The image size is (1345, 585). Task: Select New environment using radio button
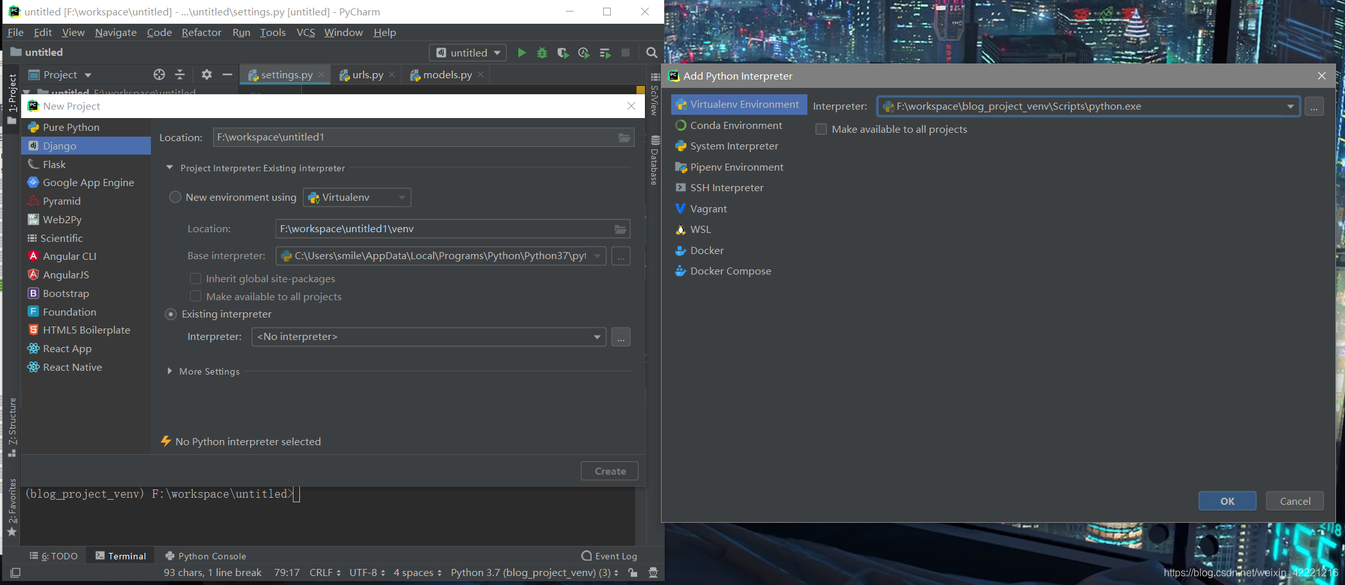[x=175, y=197]
